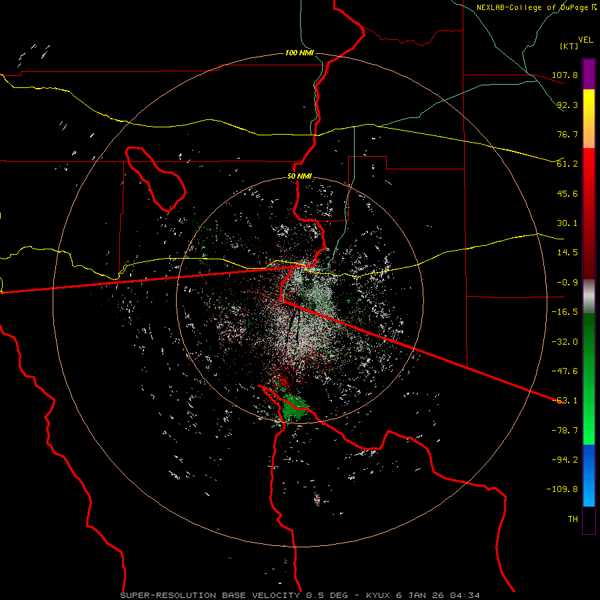
Task: Pick the gray near-zero segment of the color bar
Action: 589,297
